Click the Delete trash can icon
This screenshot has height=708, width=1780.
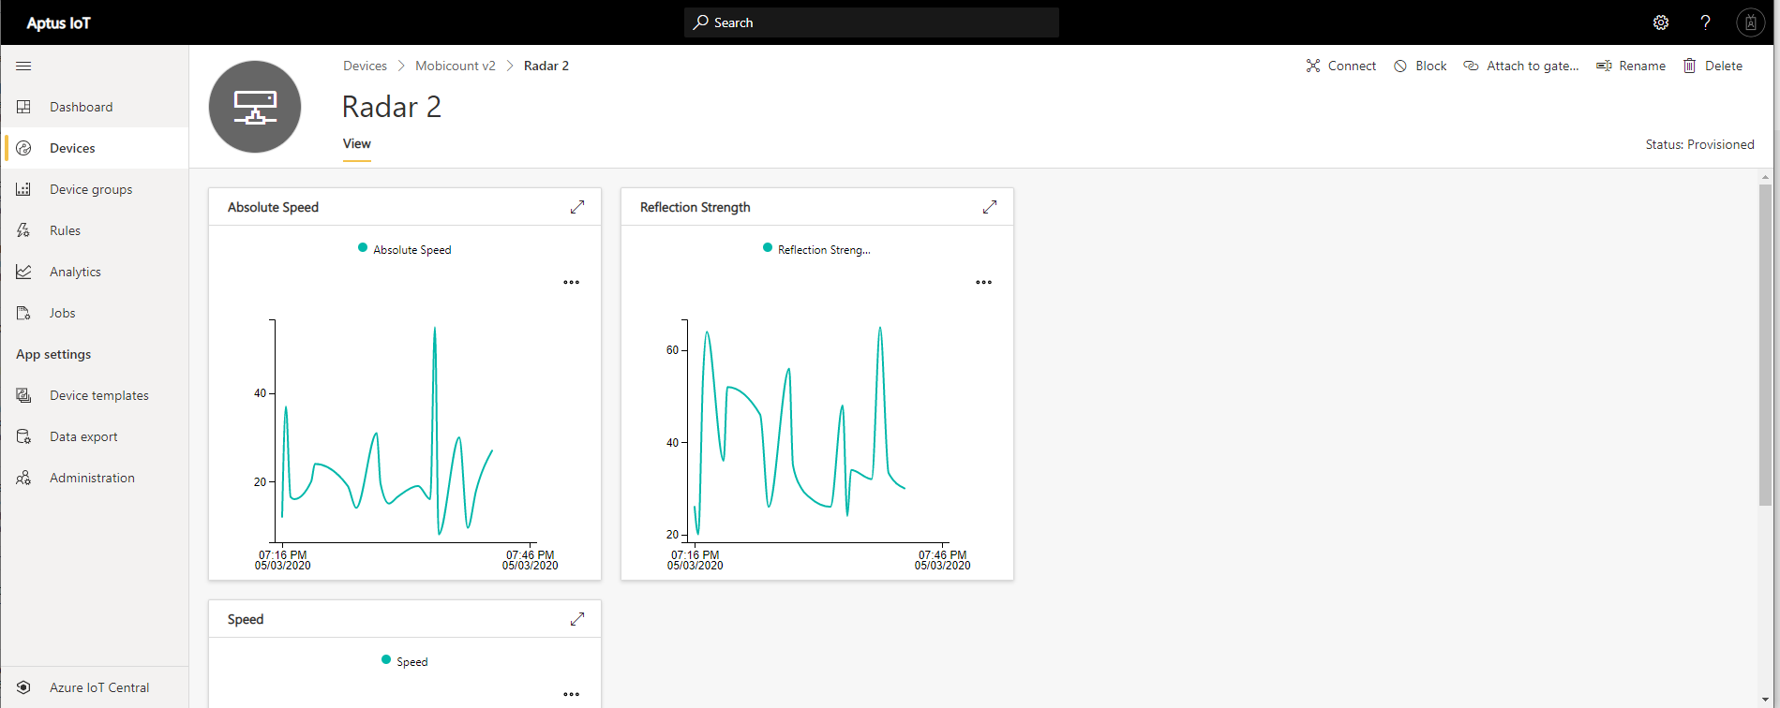[1689, 66]
